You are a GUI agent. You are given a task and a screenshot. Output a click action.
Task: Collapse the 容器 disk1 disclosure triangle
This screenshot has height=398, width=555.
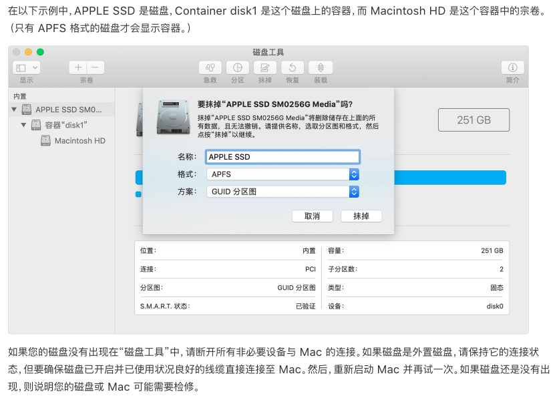[23, 125]
